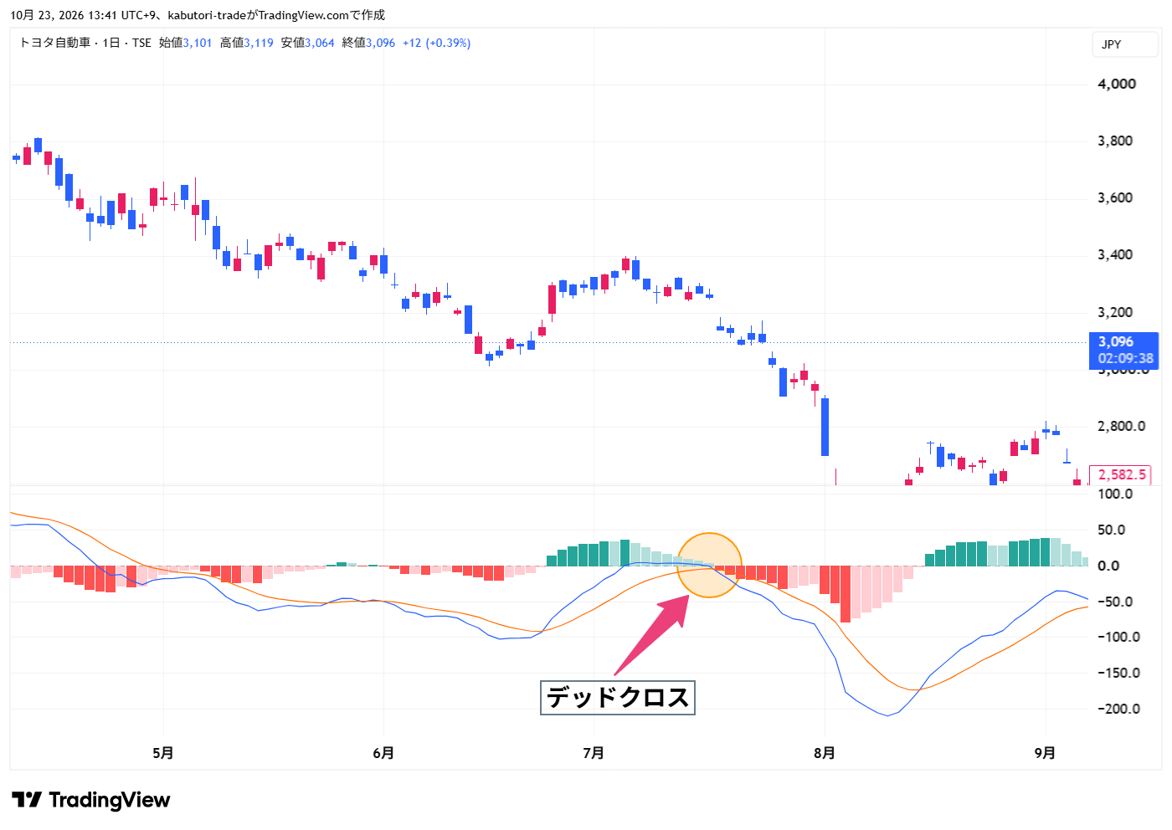The width and height of the screenshot is (1172, 830).
Task: Click the low price value 3,064
Action: tap(320, 43)
